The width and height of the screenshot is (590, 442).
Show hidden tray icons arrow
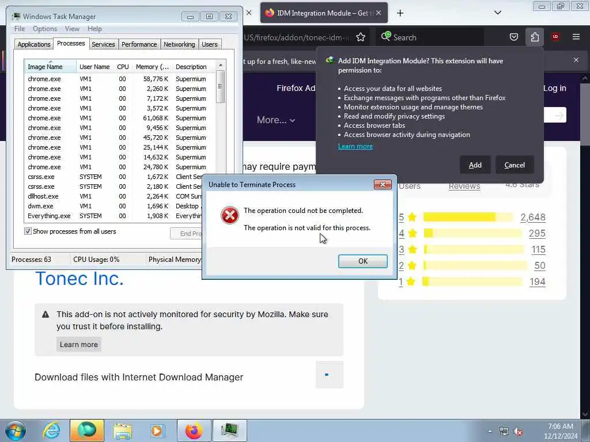490,432
